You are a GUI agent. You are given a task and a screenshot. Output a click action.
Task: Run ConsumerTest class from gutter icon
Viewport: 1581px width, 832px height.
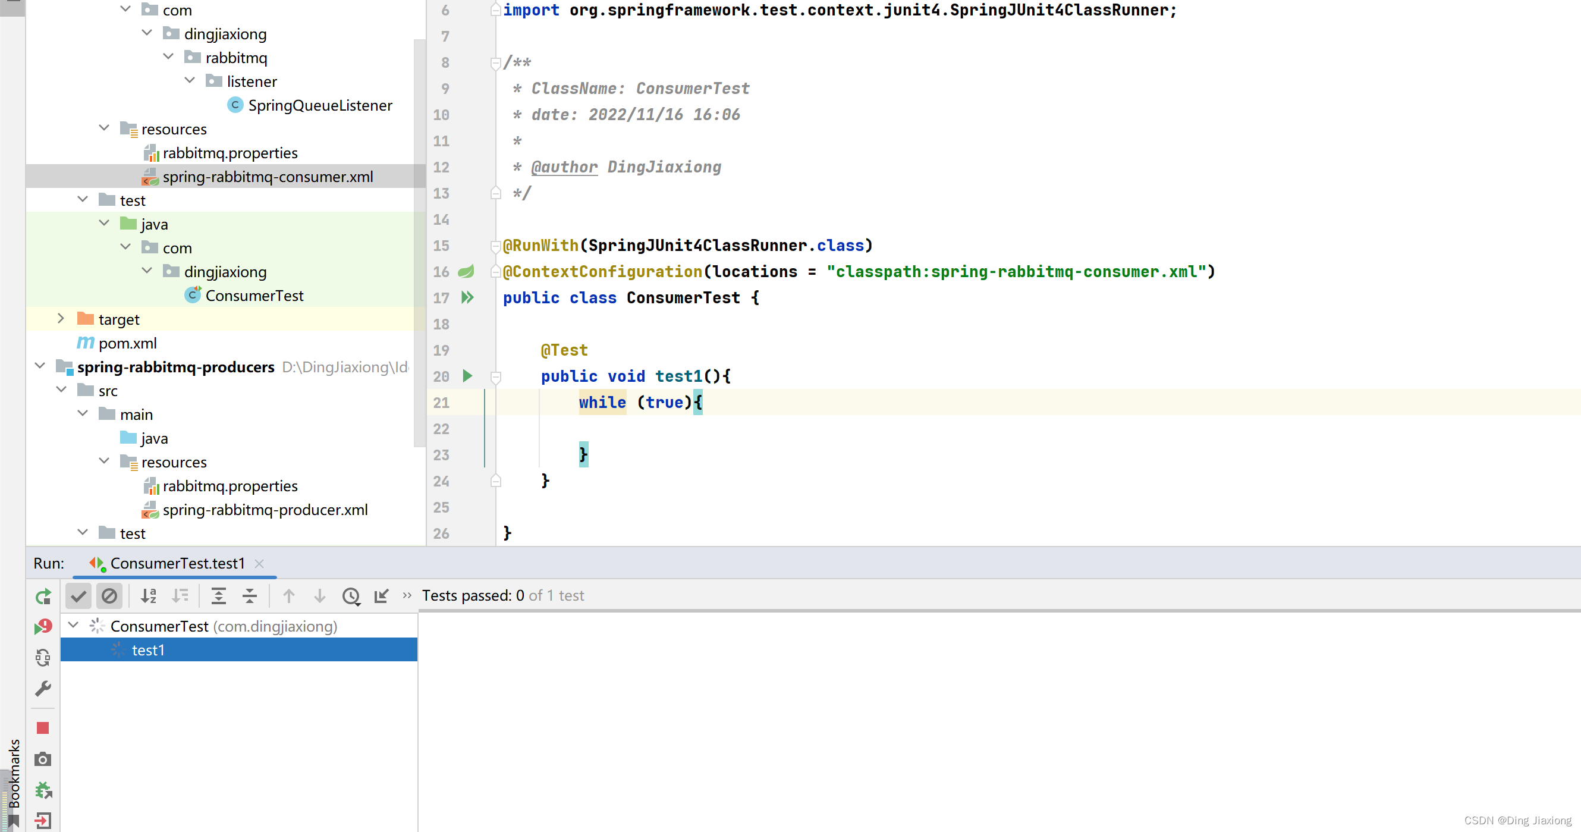tap(468, 298)
